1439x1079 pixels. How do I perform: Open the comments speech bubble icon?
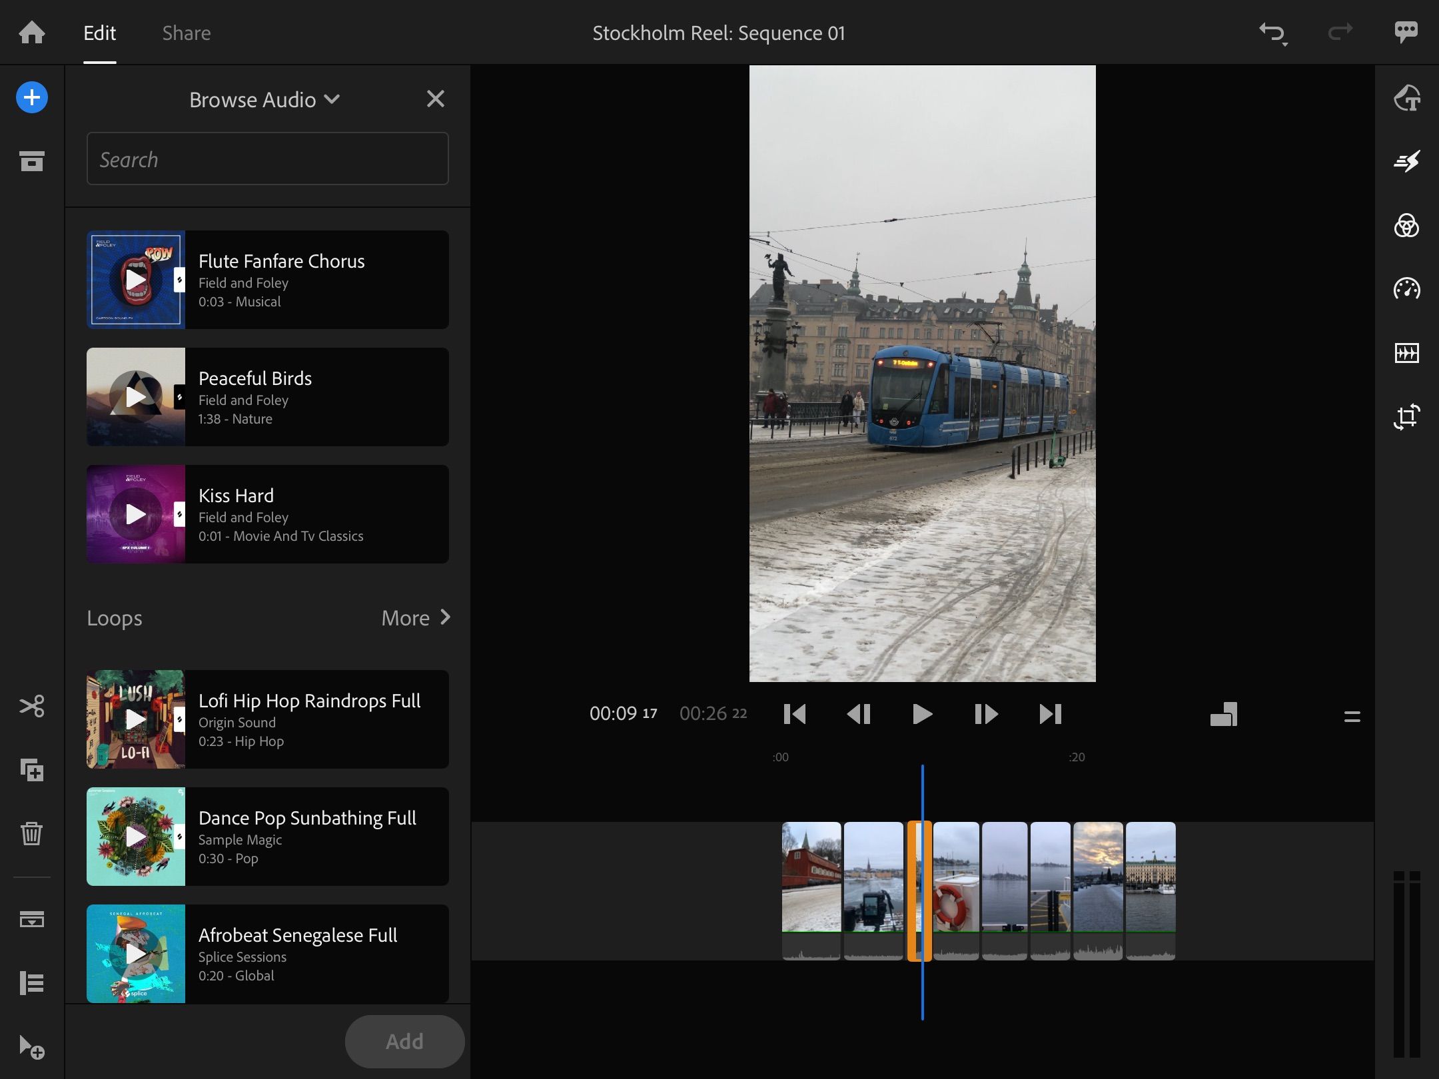[x=1406, y=32]
